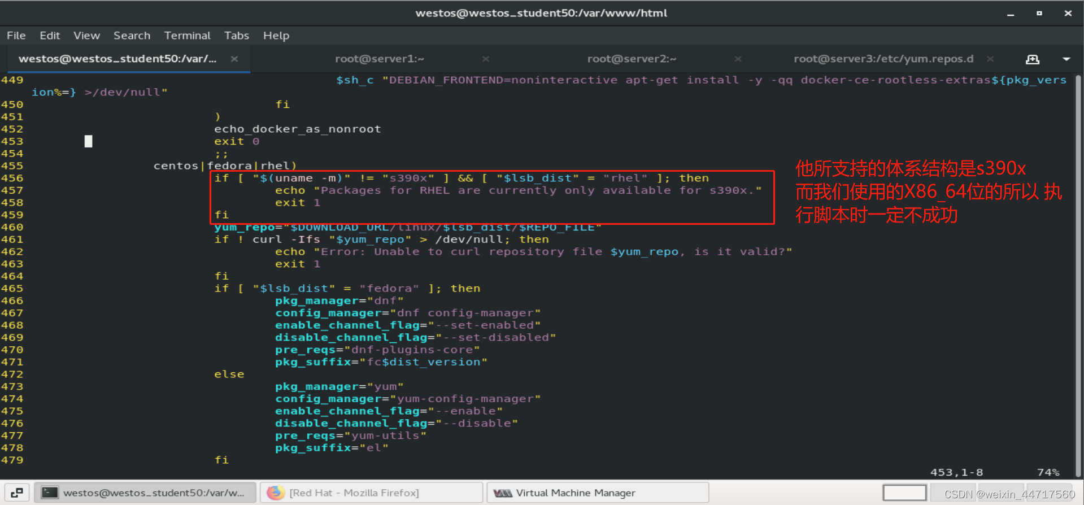The height and width of the screenshot is (505, 1084).
Task: Click the Virtual Machine Manager taskbar icon
Action: [x=502, y=493]
